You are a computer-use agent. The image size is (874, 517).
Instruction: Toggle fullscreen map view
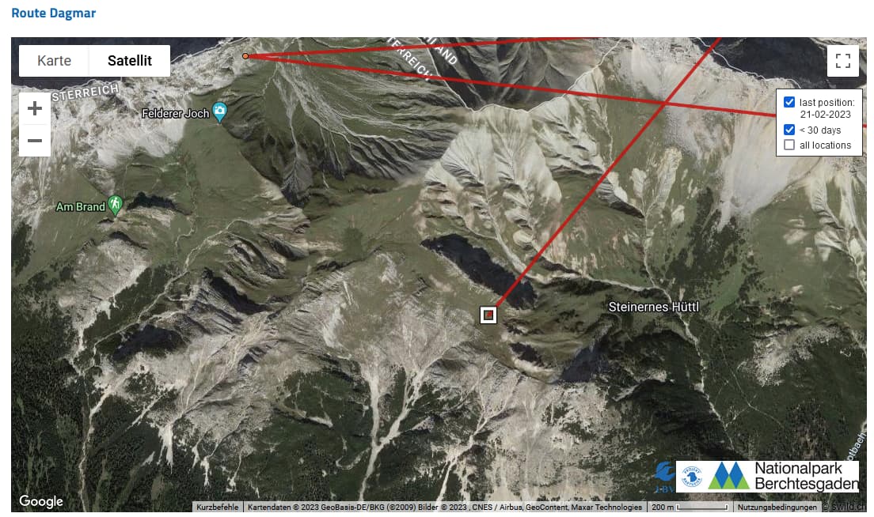coord(843,61)
